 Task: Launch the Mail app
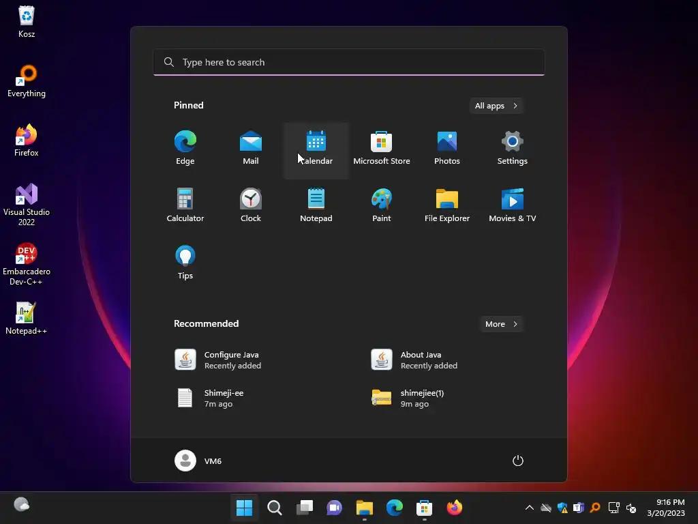(251, 149)
